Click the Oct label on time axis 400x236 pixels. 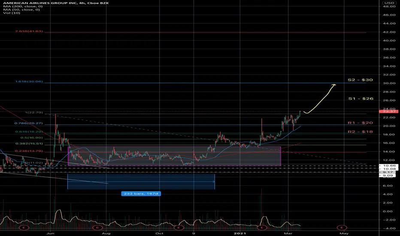[159, 233]
